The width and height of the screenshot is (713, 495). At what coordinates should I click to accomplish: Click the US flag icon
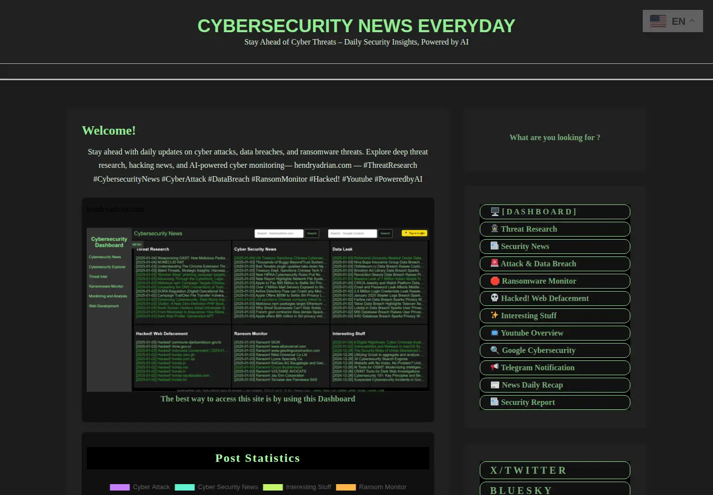tap(658, 21)
